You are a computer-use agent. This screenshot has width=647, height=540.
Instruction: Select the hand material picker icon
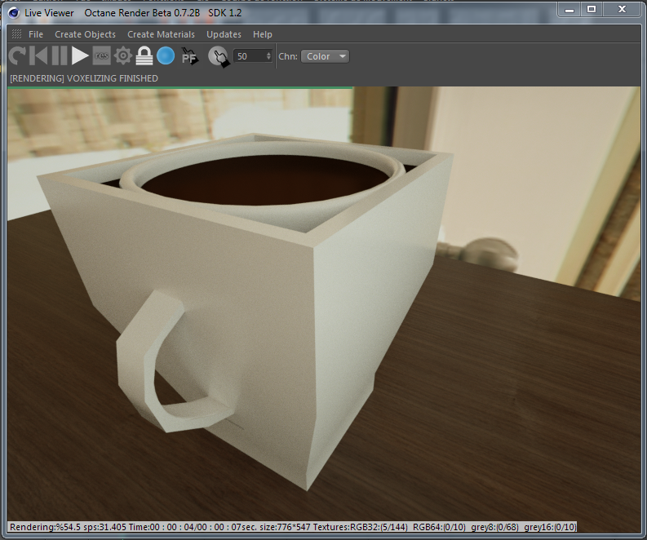coord(218,56)
